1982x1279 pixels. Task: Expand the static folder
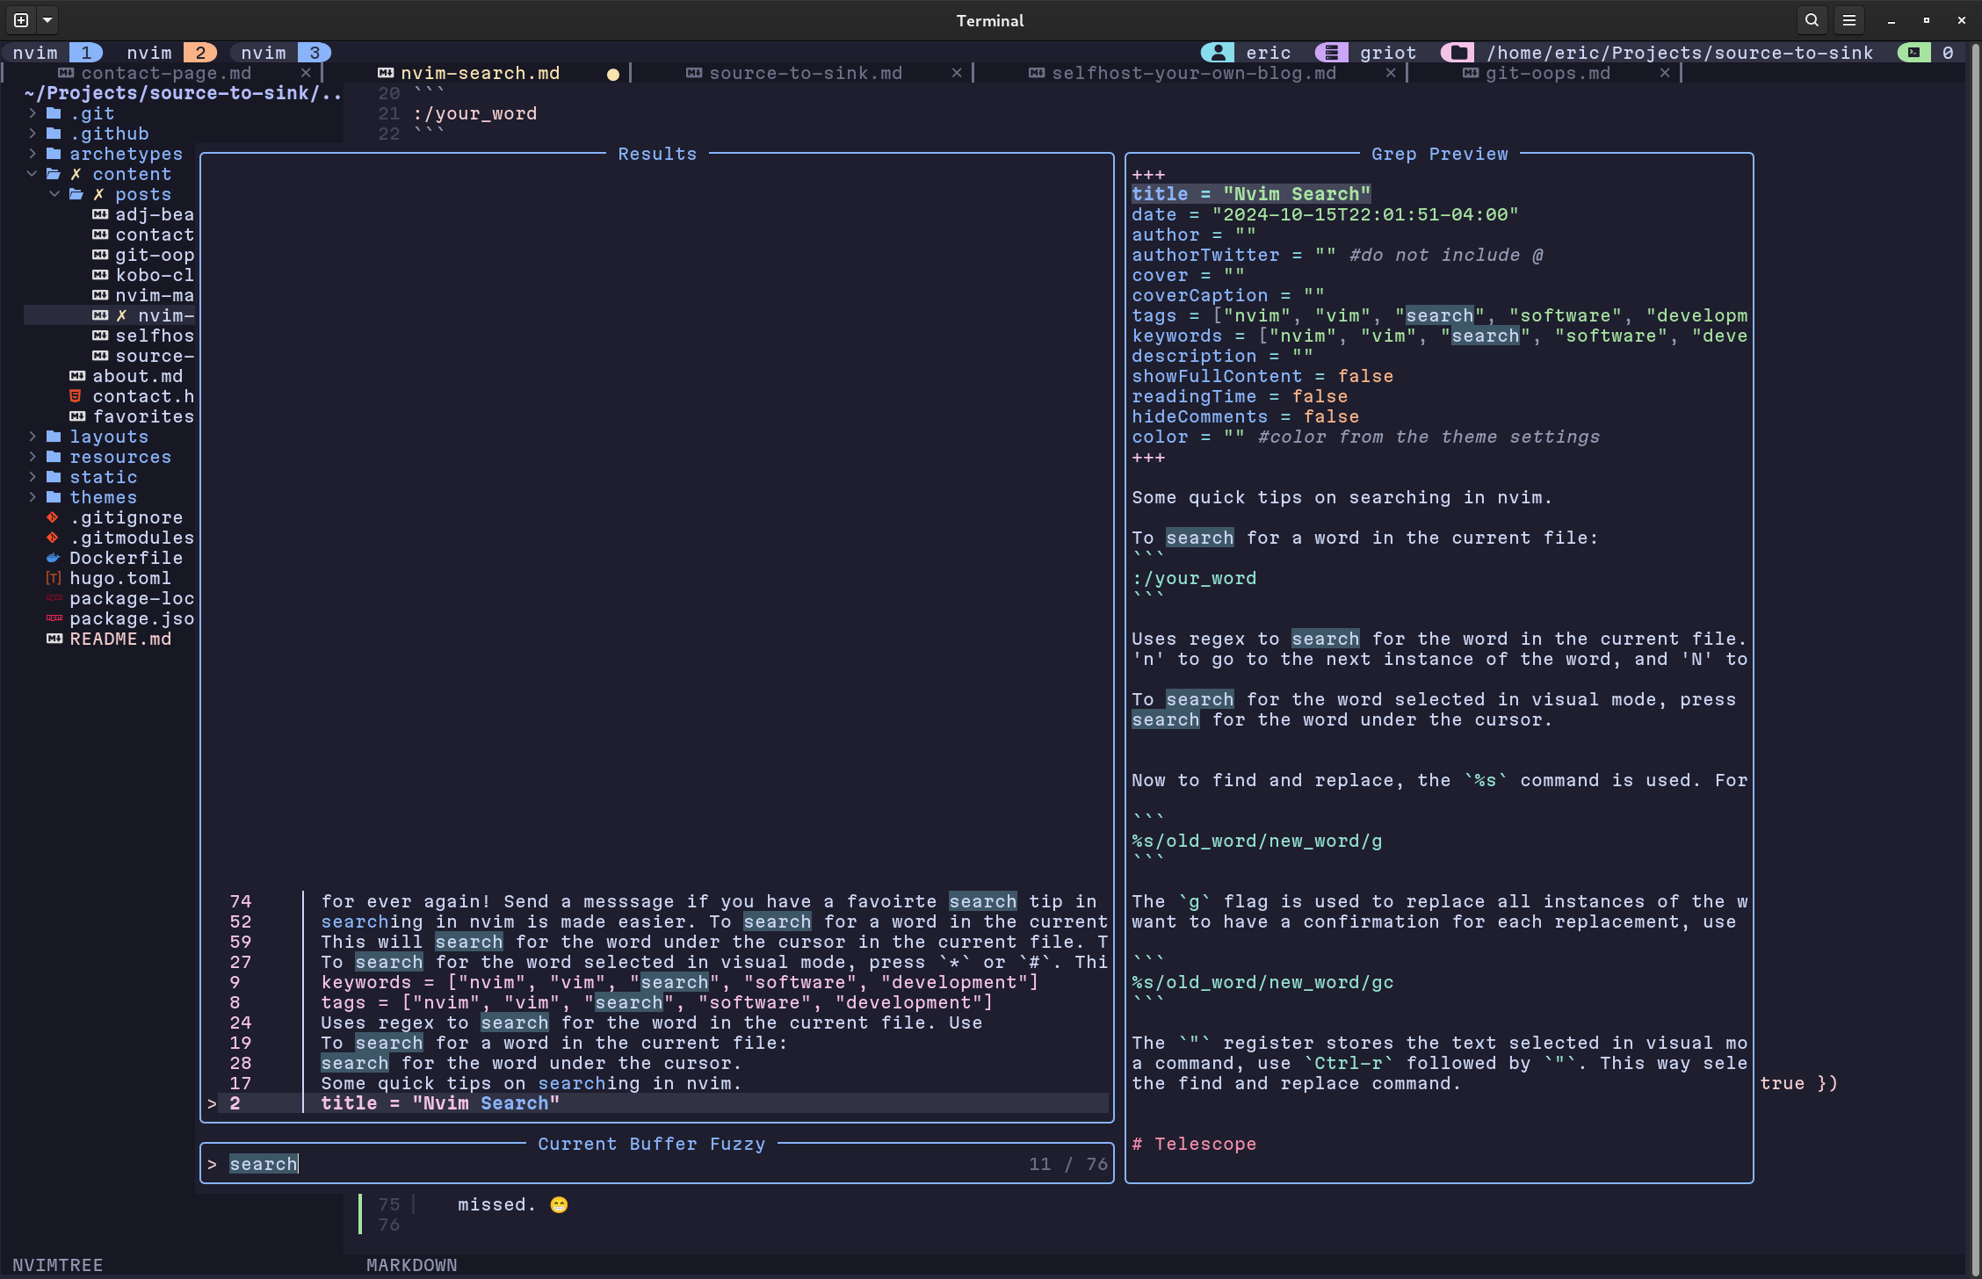coord(33,477)
